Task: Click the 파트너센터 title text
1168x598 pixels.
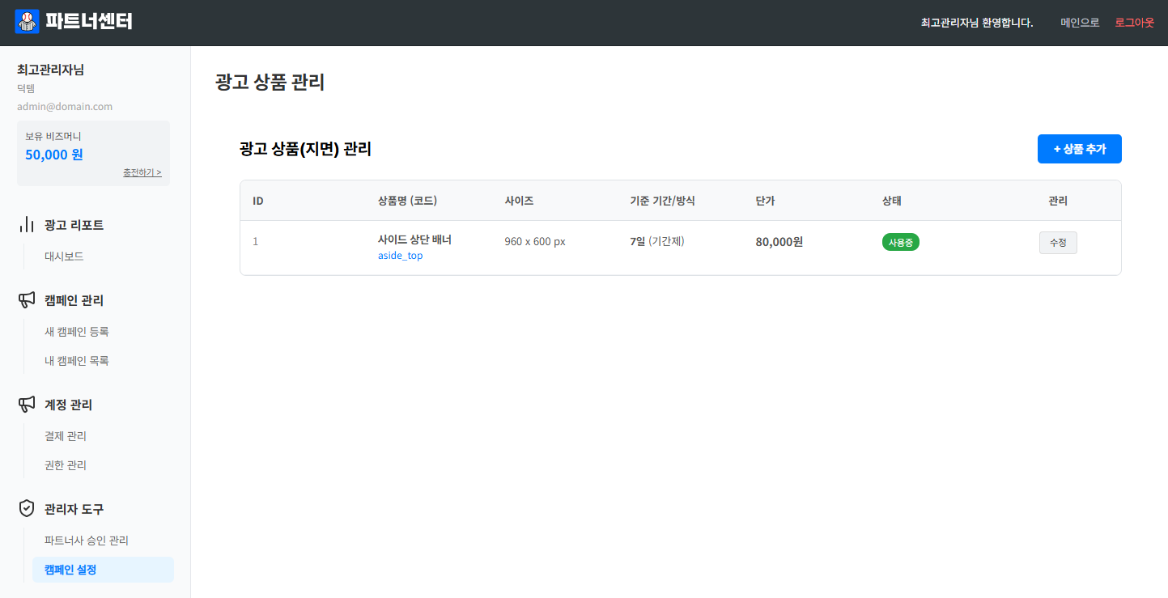Action: click(89, 22)
